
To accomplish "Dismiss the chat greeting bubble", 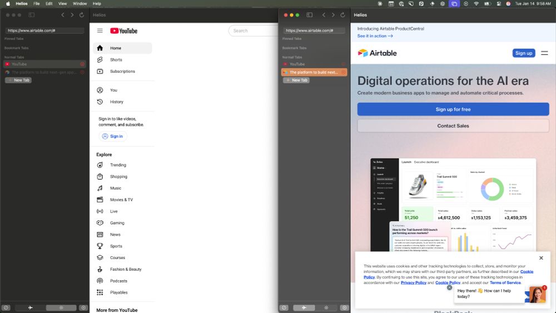I will tap(450, 287).
